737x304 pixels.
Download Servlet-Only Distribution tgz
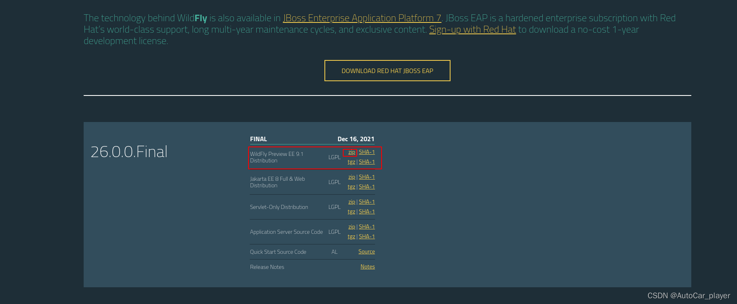pos(351,212)
